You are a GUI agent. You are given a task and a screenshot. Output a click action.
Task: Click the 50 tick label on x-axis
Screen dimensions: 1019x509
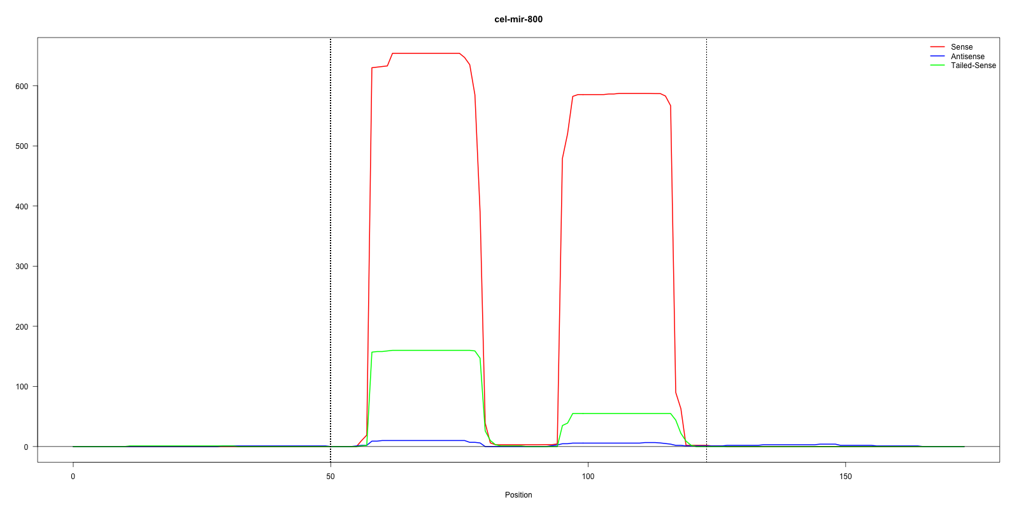(331, 477)
